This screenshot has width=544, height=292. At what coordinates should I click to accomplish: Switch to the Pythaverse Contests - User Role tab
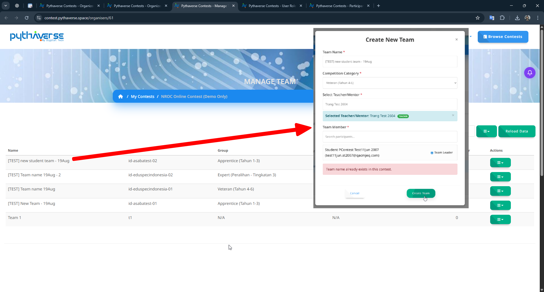(x=272, y=6)
